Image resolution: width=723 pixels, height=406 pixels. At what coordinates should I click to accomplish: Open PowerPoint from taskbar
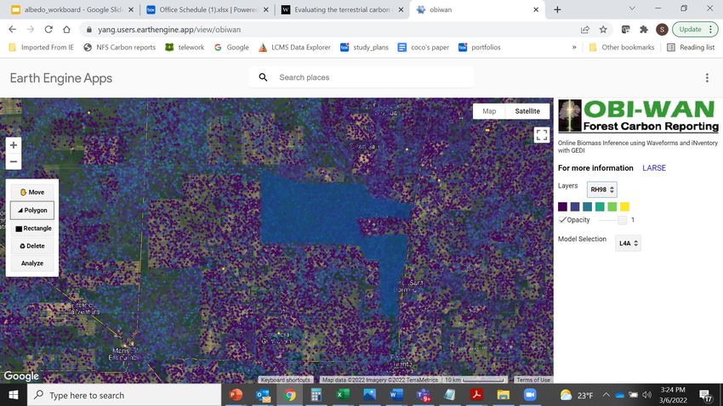(236, 395)
